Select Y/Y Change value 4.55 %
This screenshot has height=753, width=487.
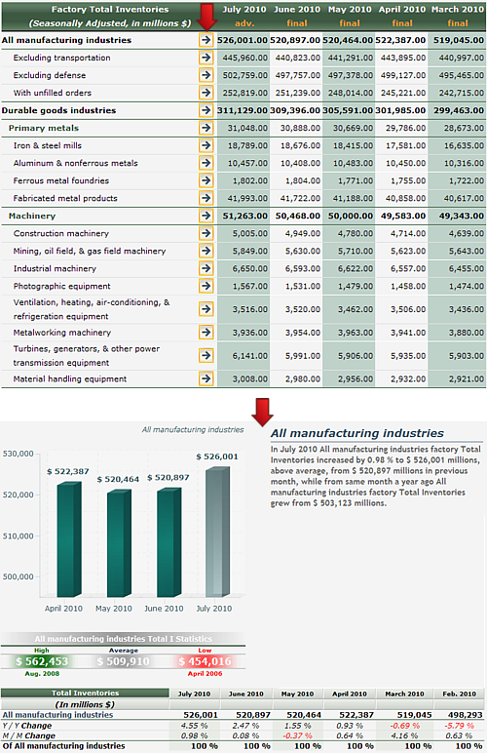click(x=195, y=726)
